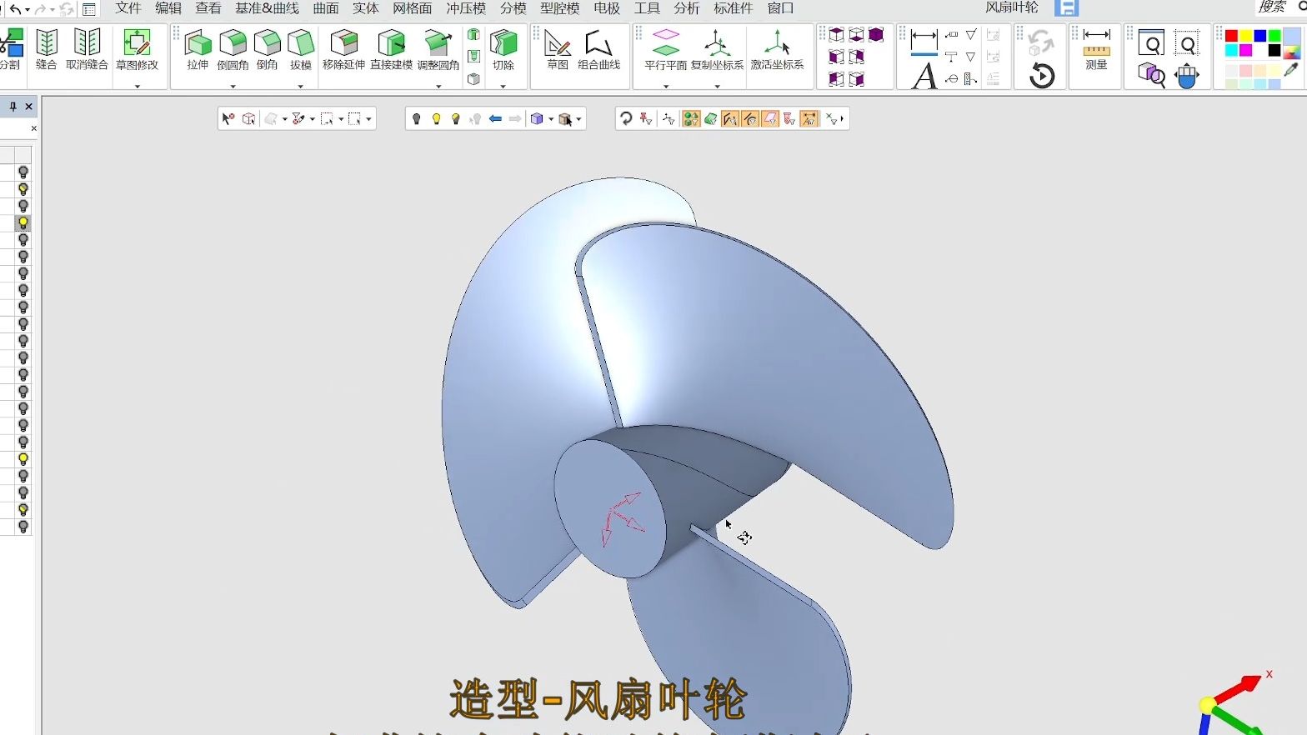1307x735 pixels.
Task: Select the 激活坐标系 activate coordinate icon
Action: tap(777, 49)
